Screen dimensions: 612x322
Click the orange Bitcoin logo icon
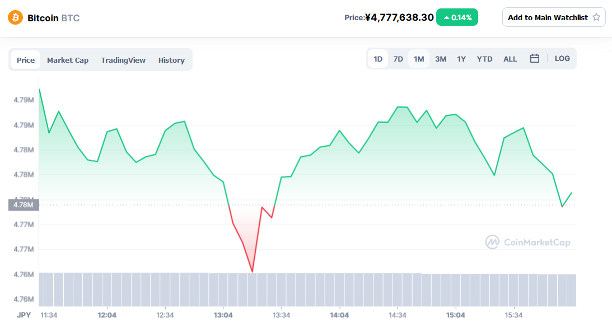(x=15, y=17)
